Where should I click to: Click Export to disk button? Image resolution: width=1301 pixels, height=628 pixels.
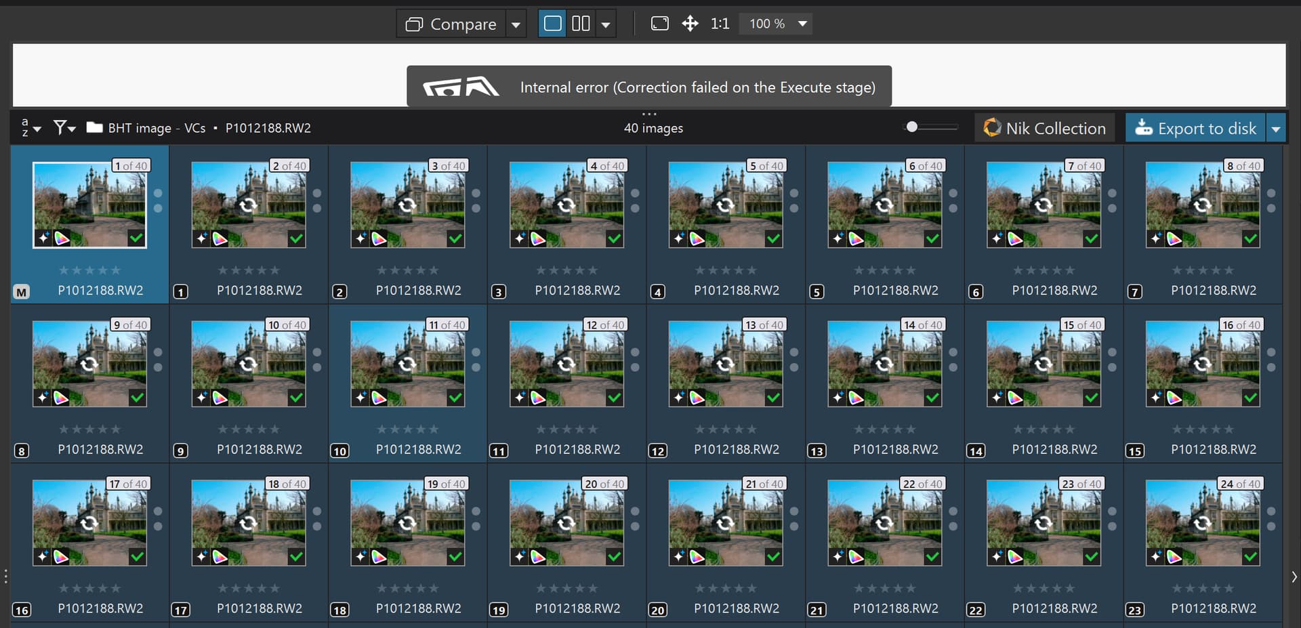coord(1196,128)
